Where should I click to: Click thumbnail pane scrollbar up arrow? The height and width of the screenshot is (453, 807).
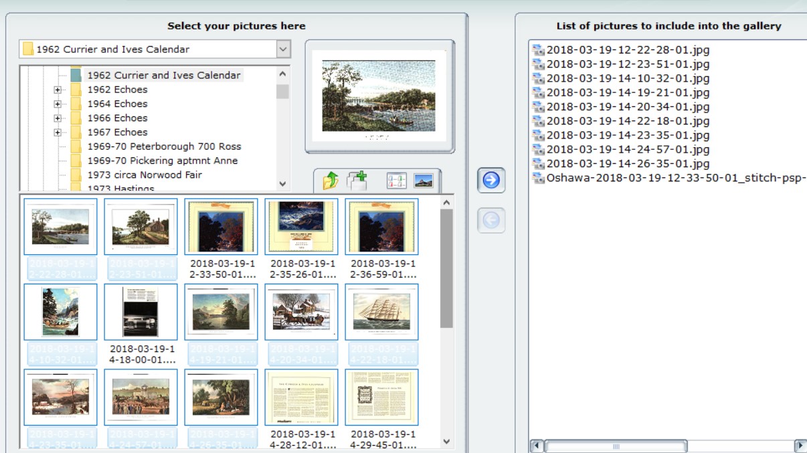pos(446,201)
